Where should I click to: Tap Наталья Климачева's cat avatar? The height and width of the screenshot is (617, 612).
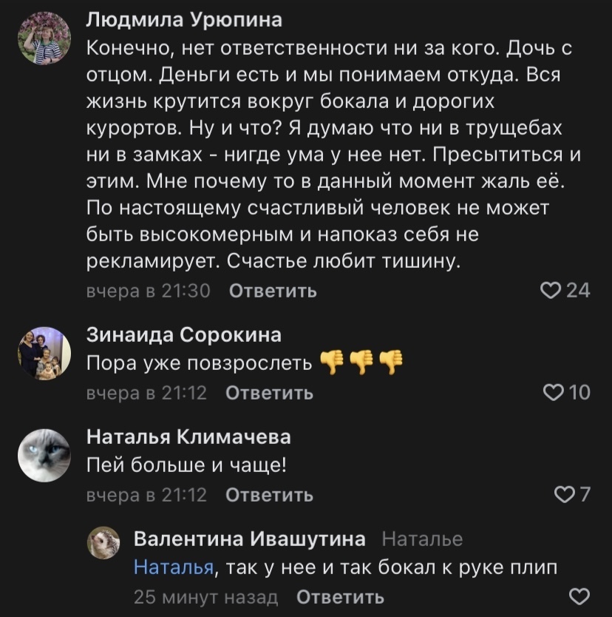(x=44, y=455)
